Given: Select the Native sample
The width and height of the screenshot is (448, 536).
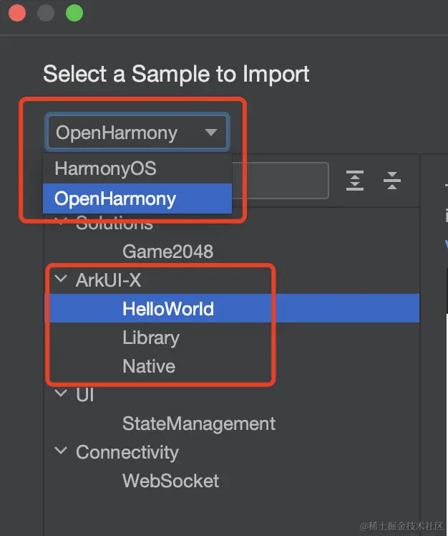Looking at the screenshot, I should pyautogui.click(x=149, y=366).
